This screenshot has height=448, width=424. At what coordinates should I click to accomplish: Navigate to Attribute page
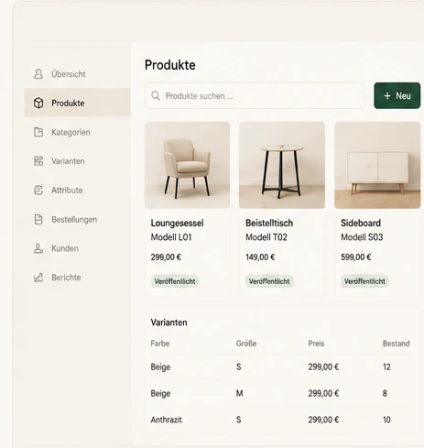click(78, 190)
